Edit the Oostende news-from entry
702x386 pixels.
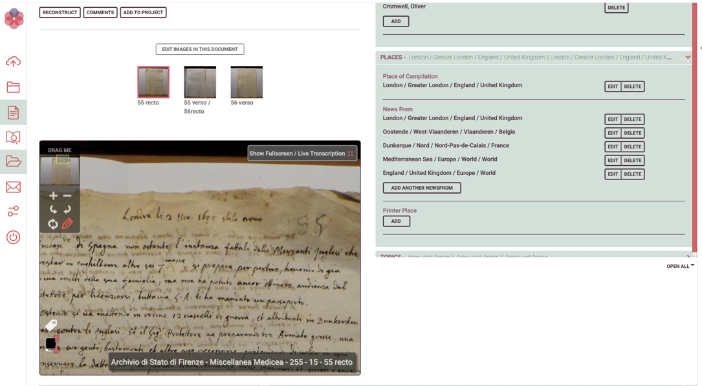click(613, 133)
